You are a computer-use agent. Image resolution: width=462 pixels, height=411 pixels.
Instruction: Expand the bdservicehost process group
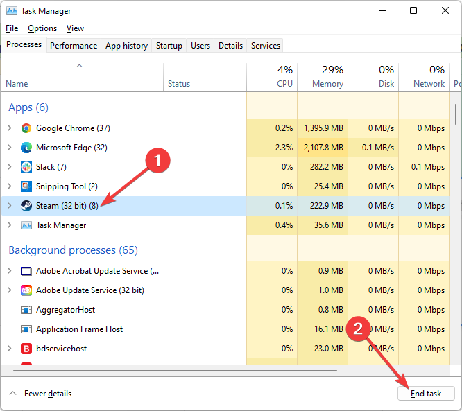point(10,349)
